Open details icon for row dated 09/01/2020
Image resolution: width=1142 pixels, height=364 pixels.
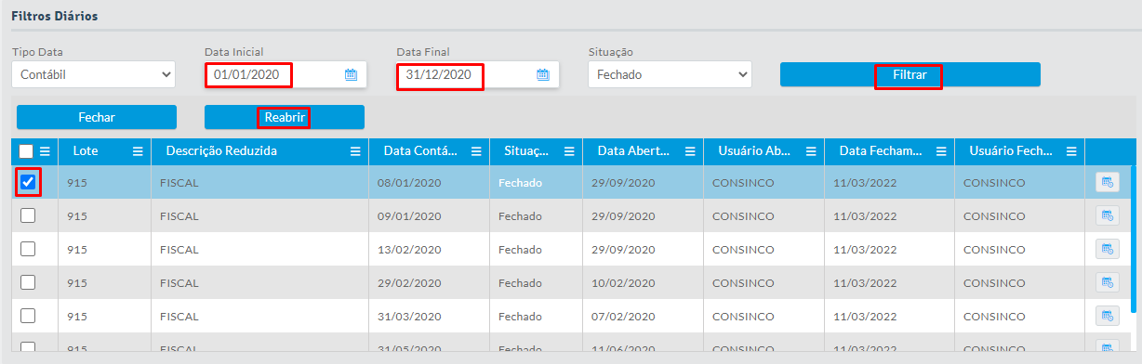pos(1107,216)
